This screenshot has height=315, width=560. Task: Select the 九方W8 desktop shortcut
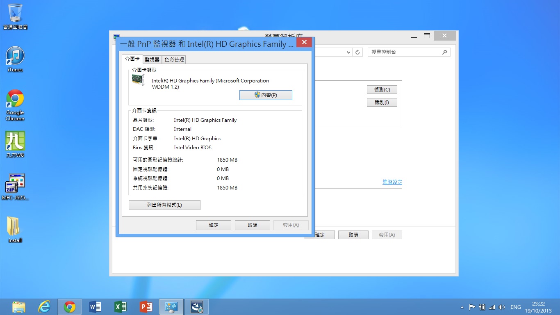point(15,145)
